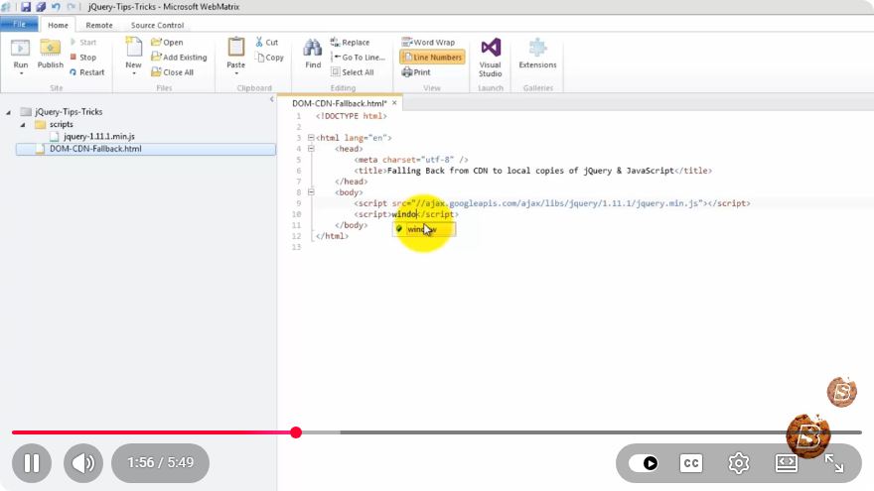The image size is (874, 491).
Task: Click the Open file button
Action: (167, 43)
